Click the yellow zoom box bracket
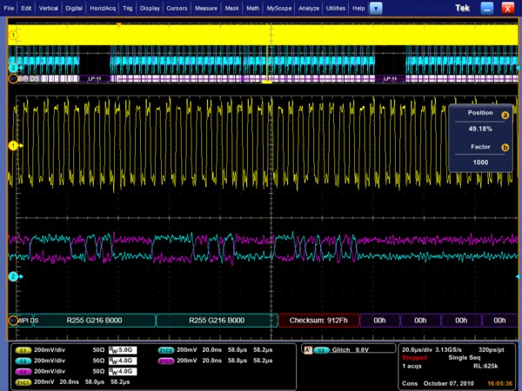Viewport: 522px width, 391px height. click(267, 82)
